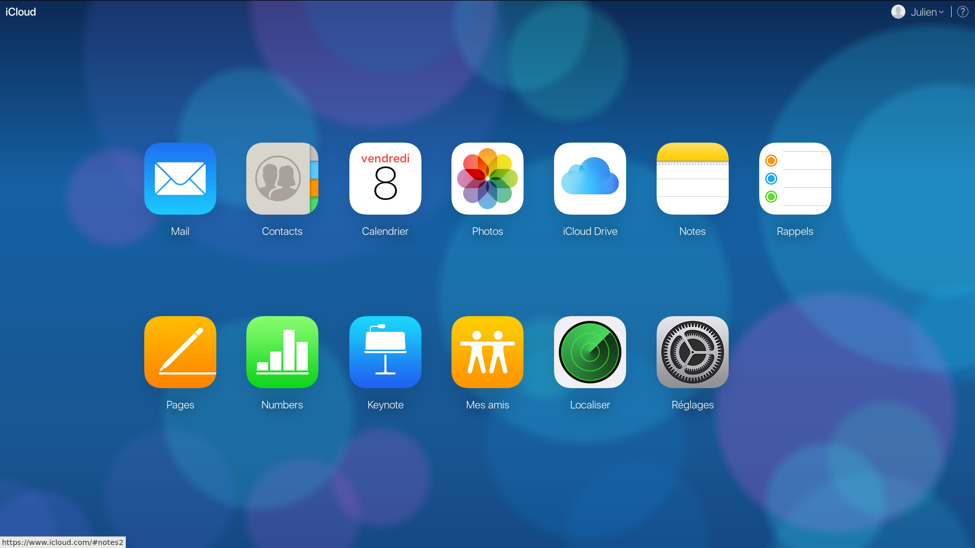Click the Localiser label text
Image resolution: width=975 pixels, height=548 pixels.
pos(590,405)
